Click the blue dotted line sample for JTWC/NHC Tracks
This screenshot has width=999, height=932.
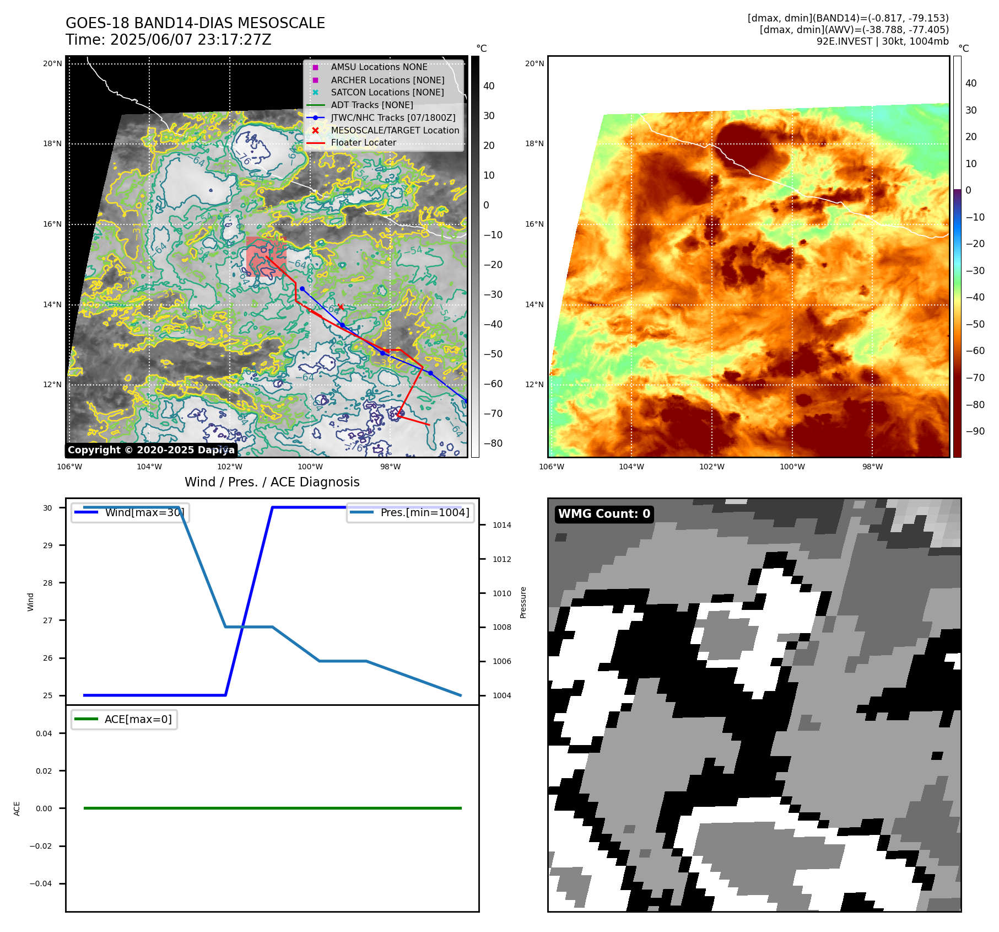click(x=315, y=117)
